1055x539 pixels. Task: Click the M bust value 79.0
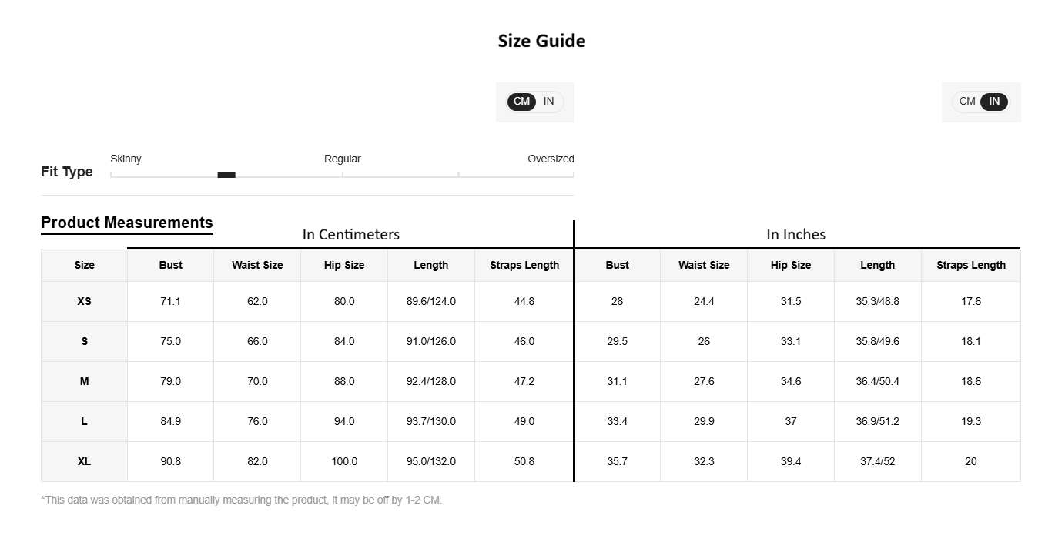[171, 381]
